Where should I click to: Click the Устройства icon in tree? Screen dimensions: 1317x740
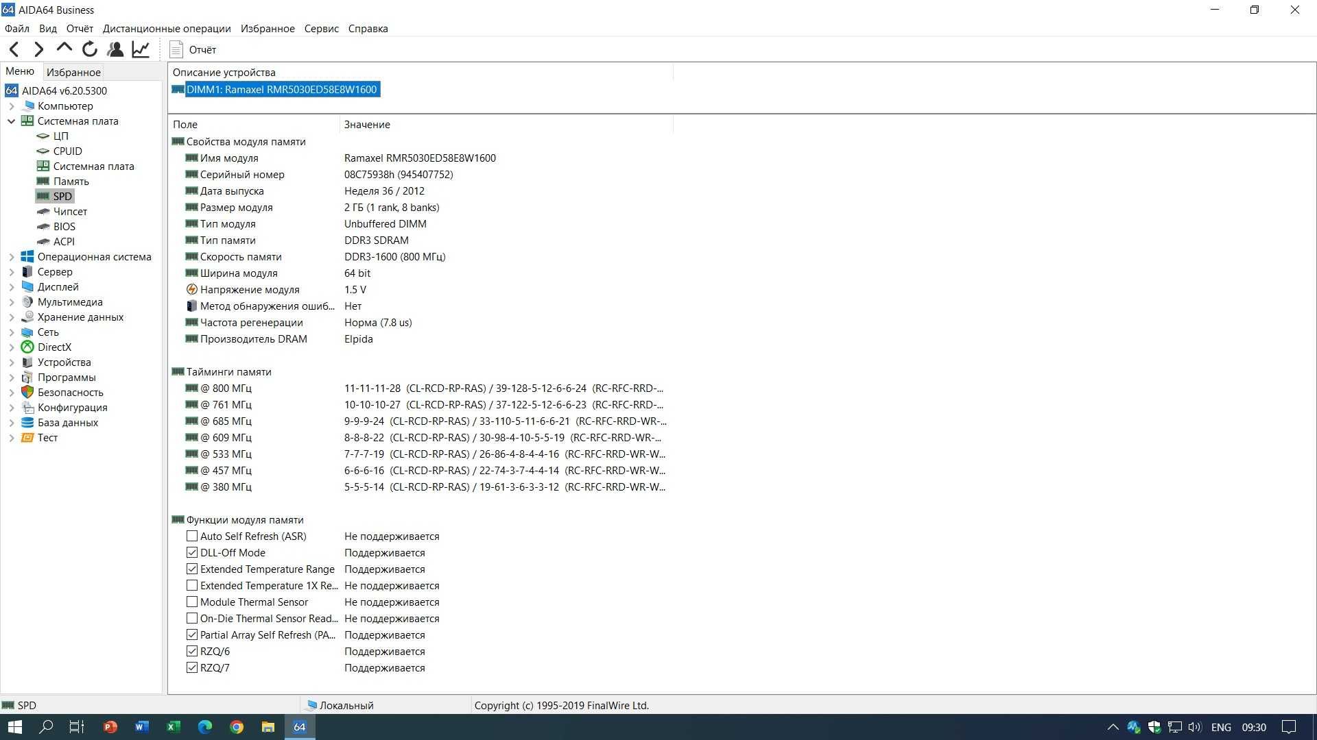pyautogui.click(x=27, y=362)
